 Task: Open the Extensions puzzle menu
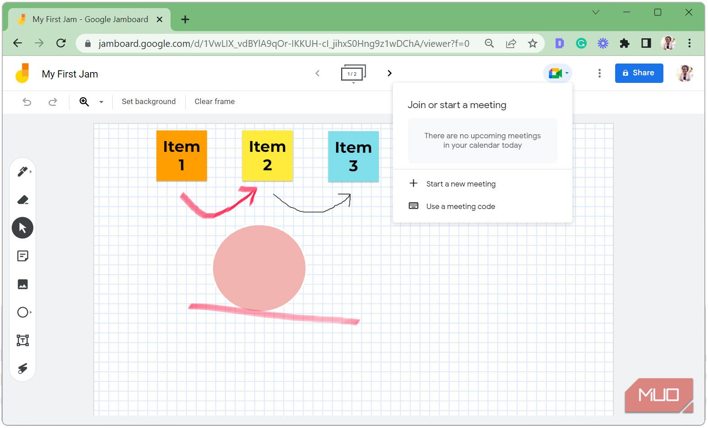[625, 43]
